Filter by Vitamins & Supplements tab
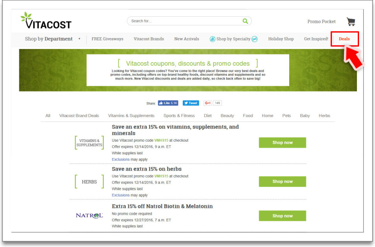This screenshot has width=375, height=247. click(131, 116)
